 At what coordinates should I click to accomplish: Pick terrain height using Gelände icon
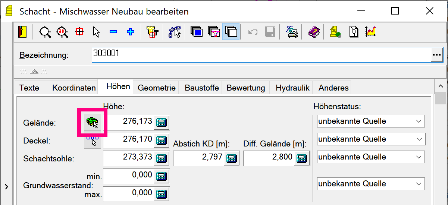click(92, 122)
